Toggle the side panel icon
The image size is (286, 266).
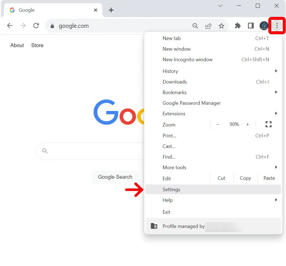pyautogui.click(x=251, y=26)
